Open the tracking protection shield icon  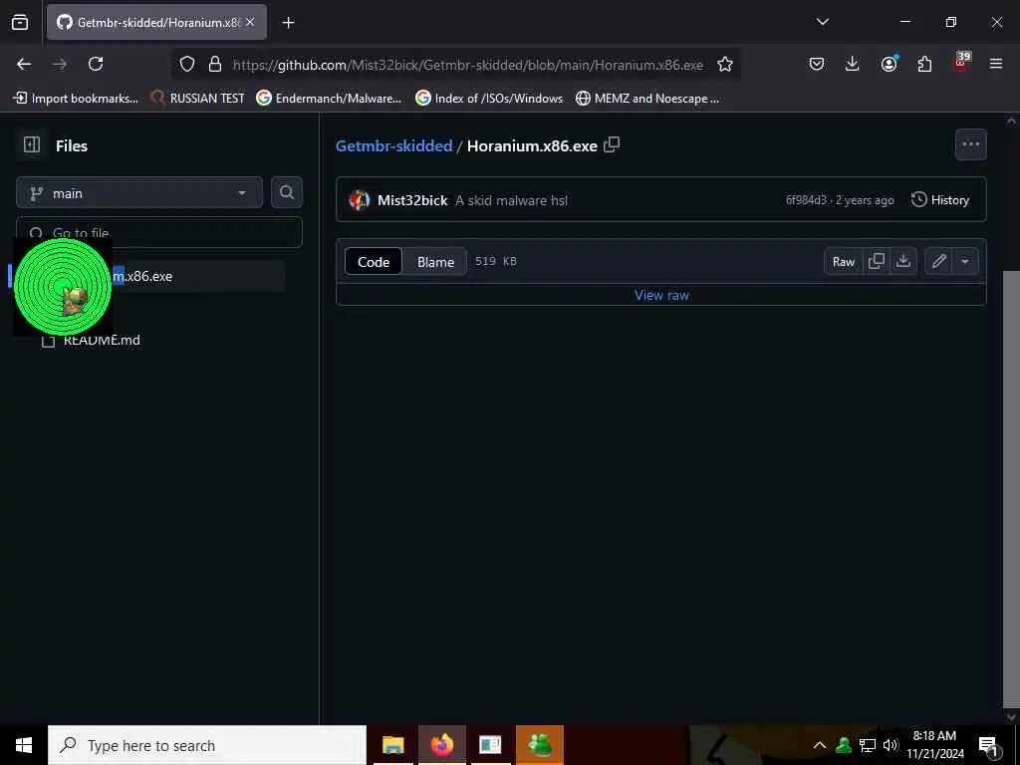(x=187, y=64)
